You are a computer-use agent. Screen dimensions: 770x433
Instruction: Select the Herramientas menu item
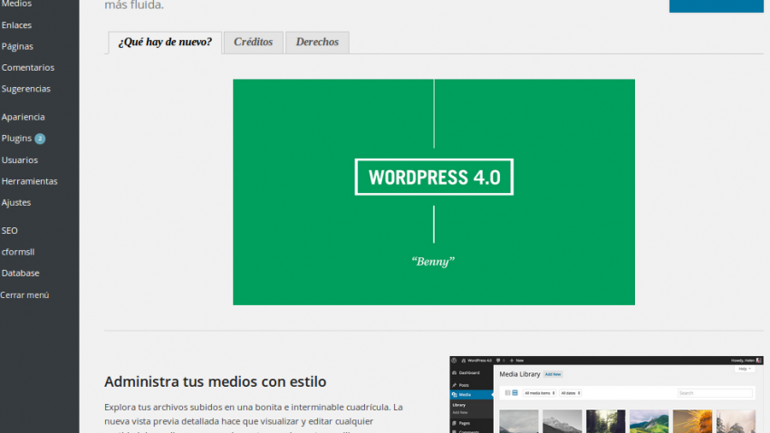(x=29, y=181)
